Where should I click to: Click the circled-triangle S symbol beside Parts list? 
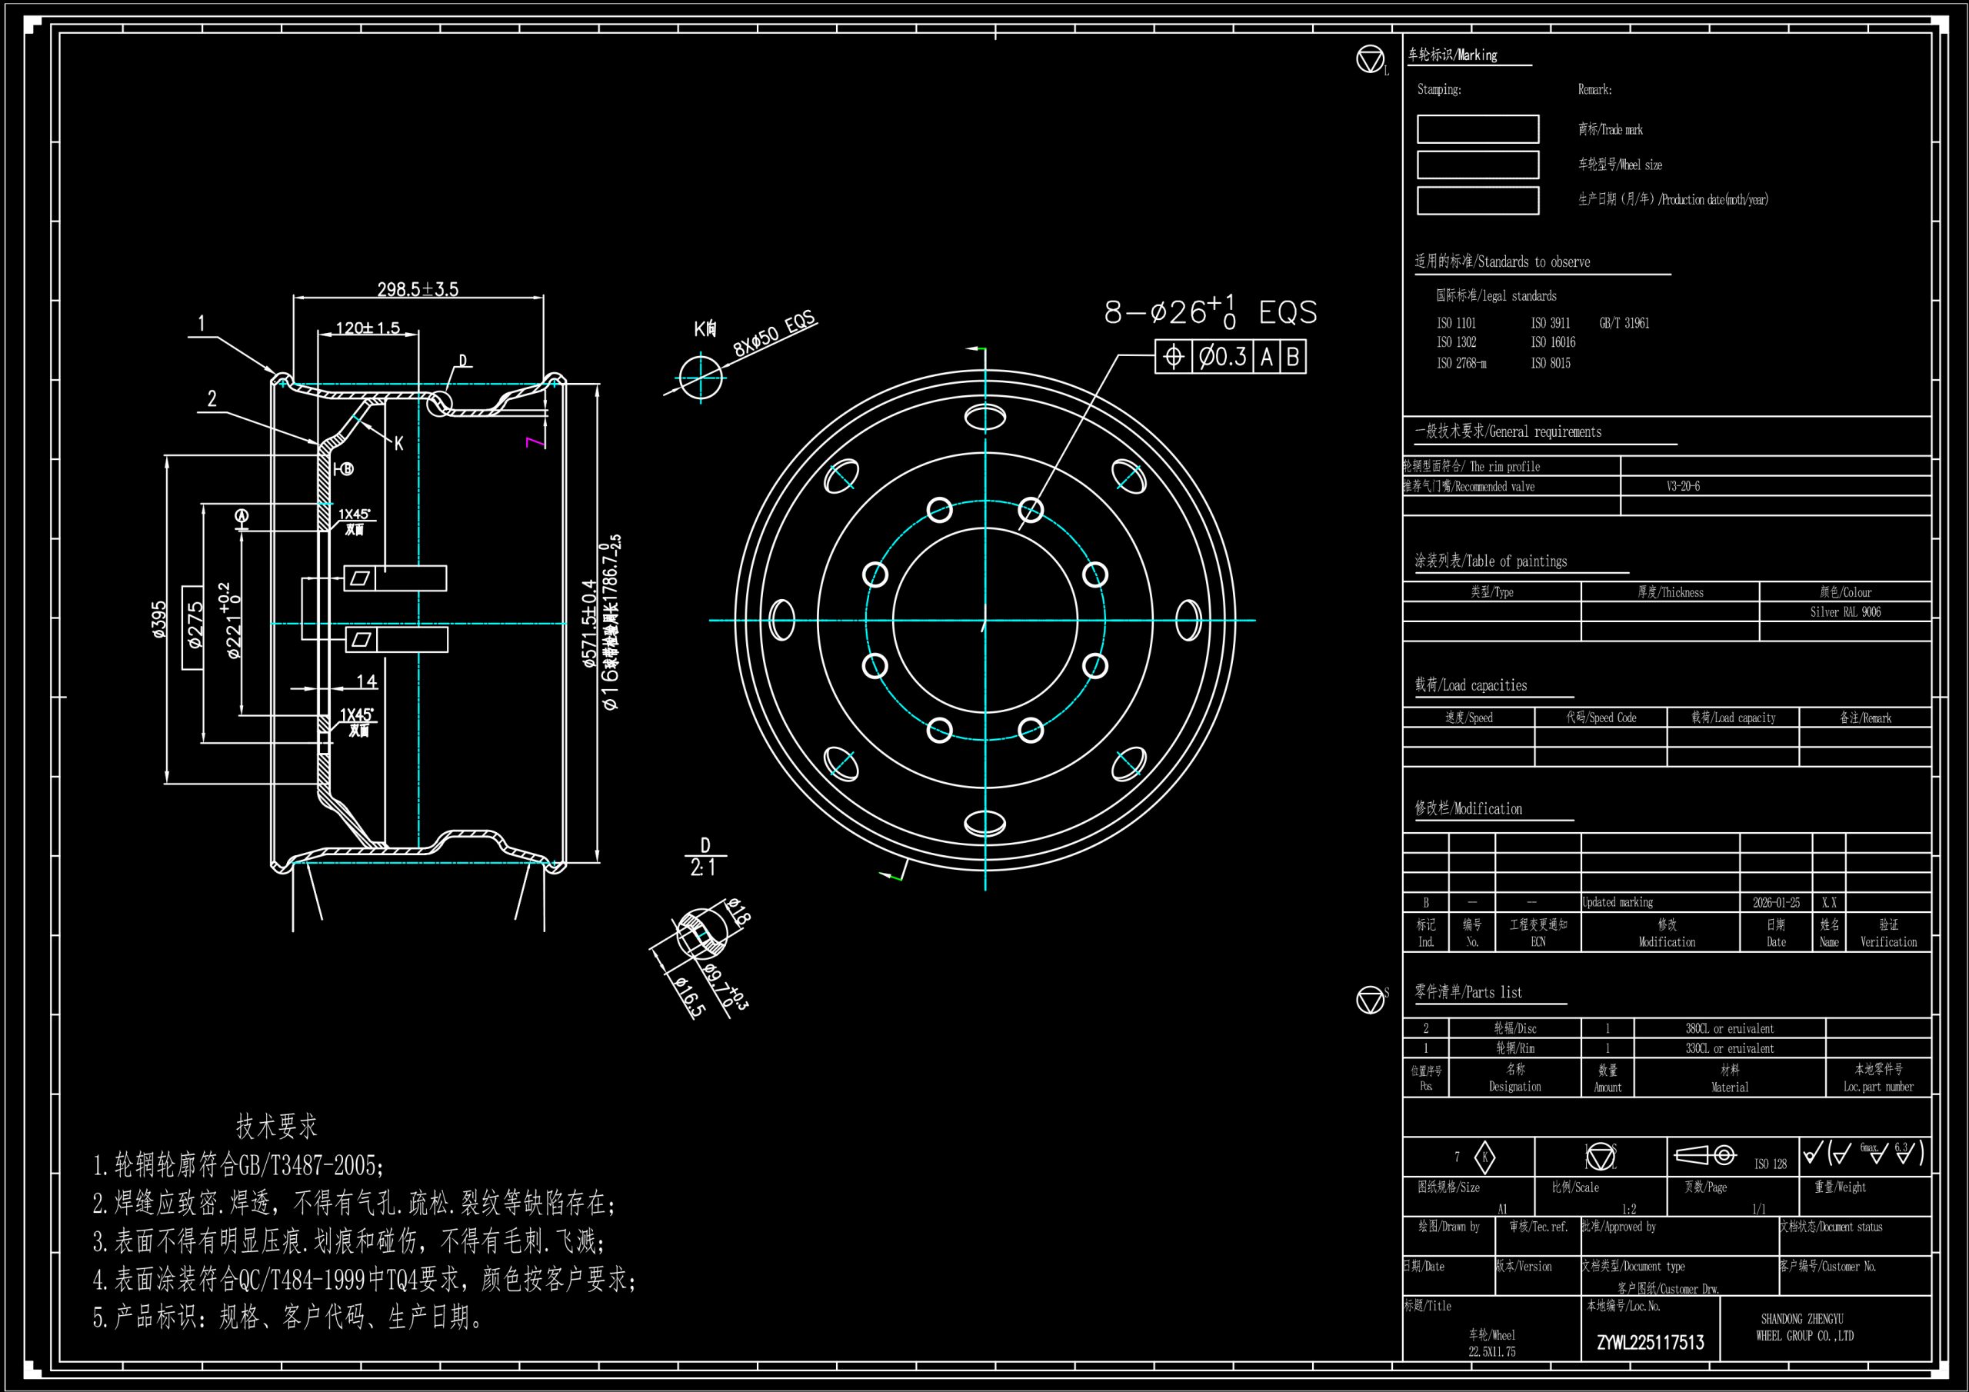(1371, 999)
